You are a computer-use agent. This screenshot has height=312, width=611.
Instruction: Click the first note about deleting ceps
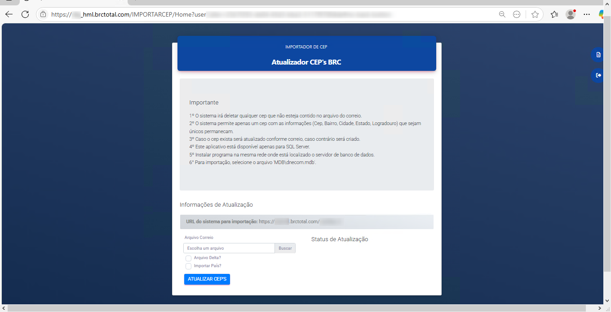pyautogui.click(x=275, y=116)
